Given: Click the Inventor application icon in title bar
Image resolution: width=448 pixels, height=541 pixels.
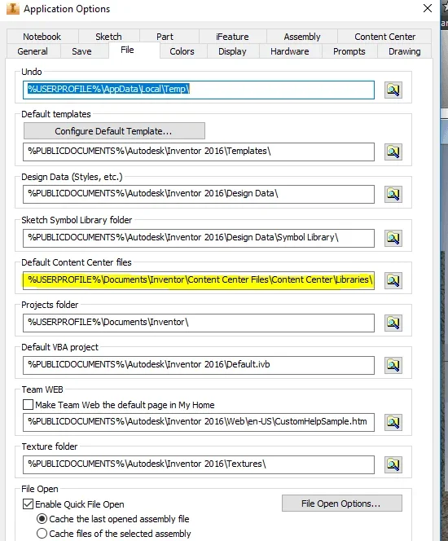Looking at the screenshot, I should pos(13,9).
